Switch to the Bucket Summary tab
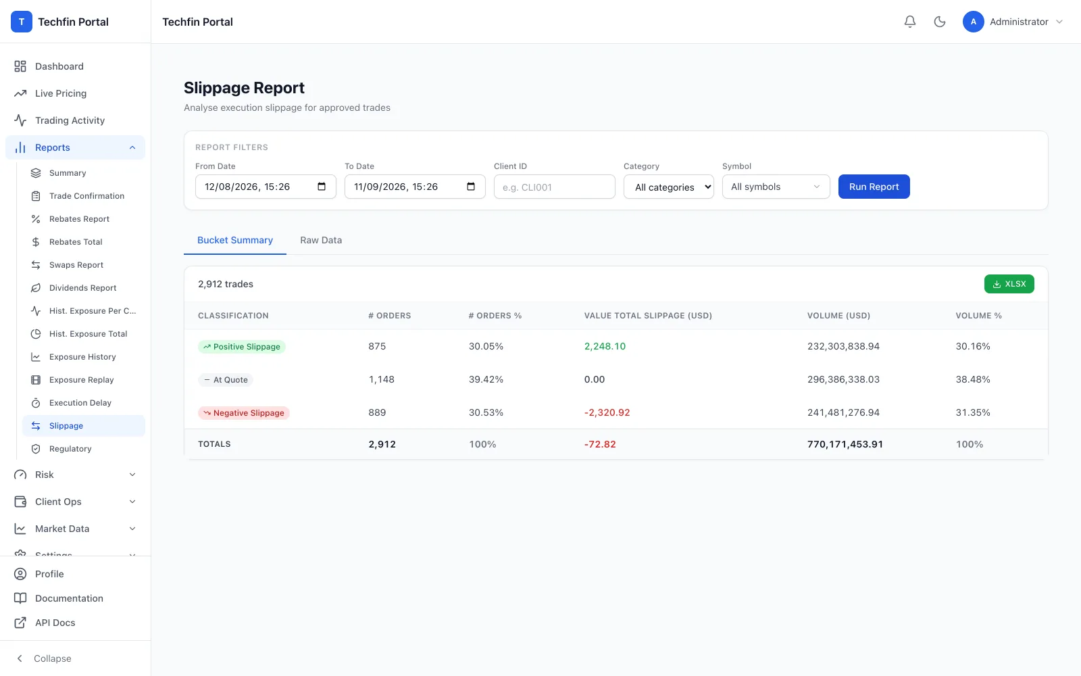The height and width of the screenshot is (676, 1081). [235, 240]
